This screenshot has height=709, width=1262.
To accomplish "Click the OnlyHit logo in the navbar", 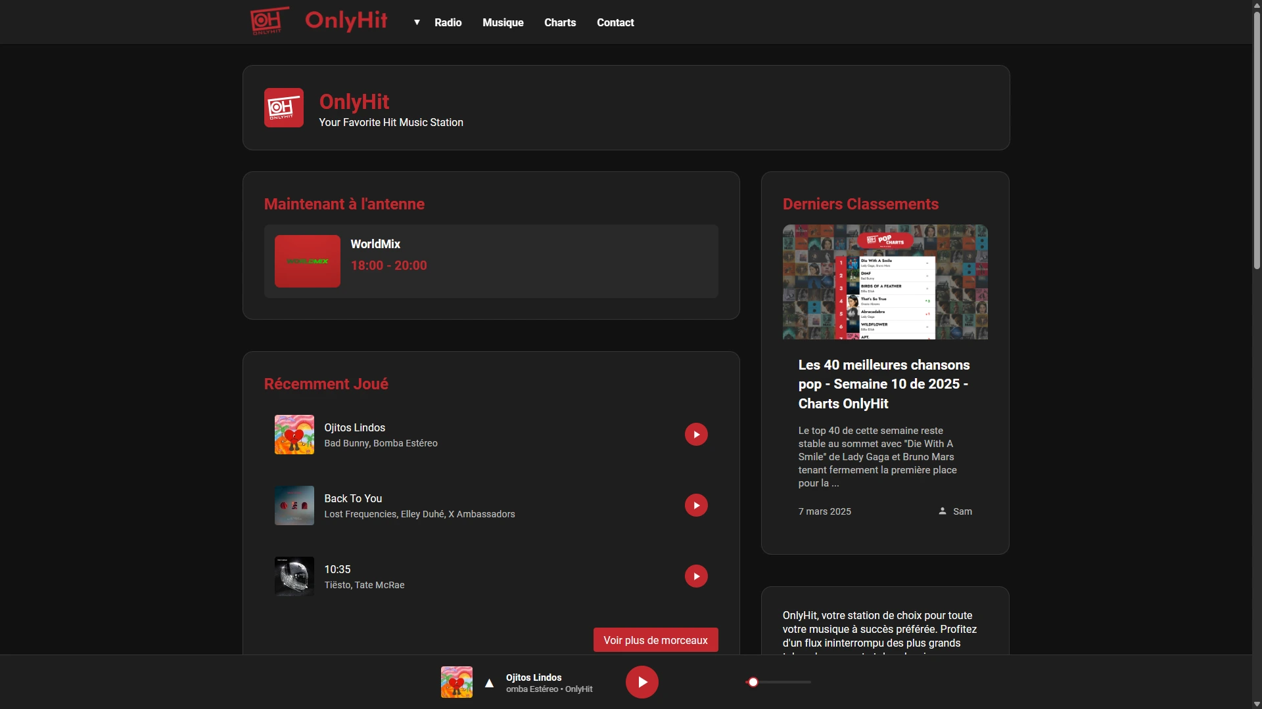I will click(x=269, y=20).
